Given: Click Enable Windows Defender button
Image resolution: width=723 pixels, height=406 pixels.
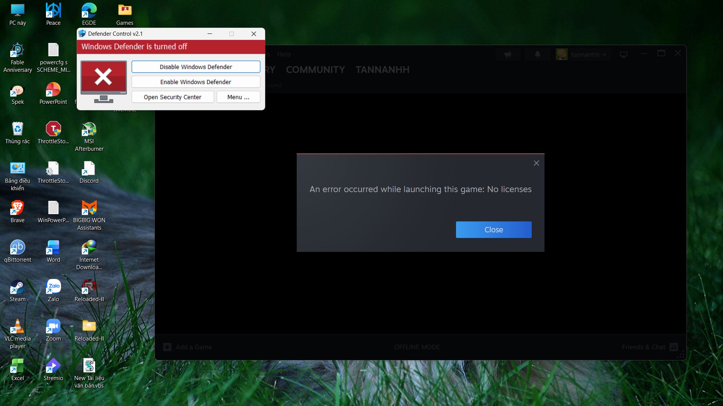Looking at the screenshot, I should [x=195, y=82].
